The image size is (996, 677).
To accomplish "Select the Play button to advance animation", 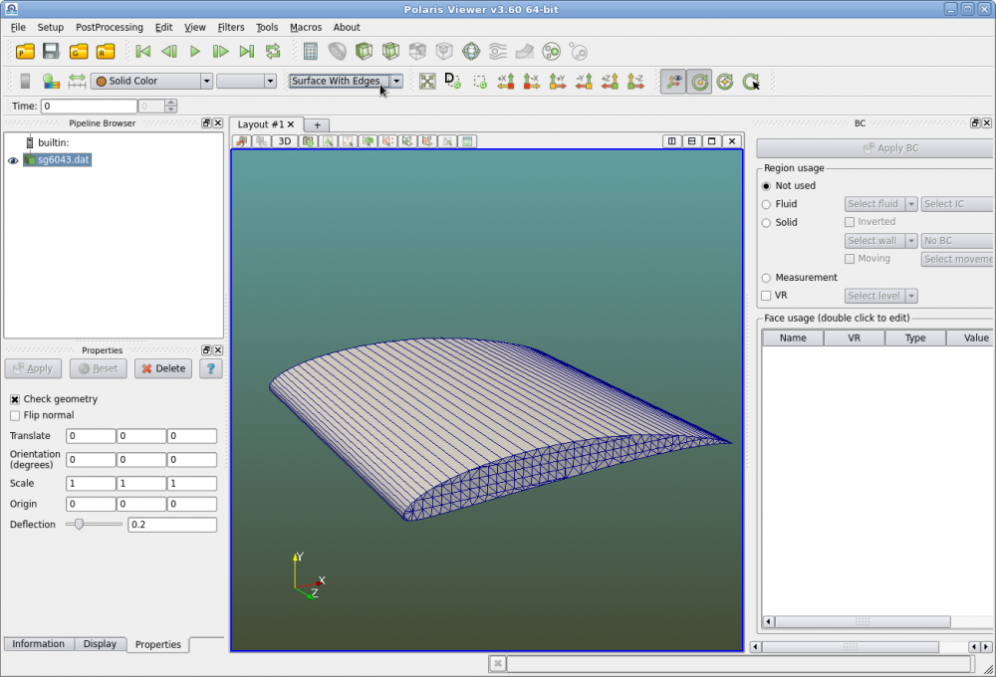I will (195, 51).
